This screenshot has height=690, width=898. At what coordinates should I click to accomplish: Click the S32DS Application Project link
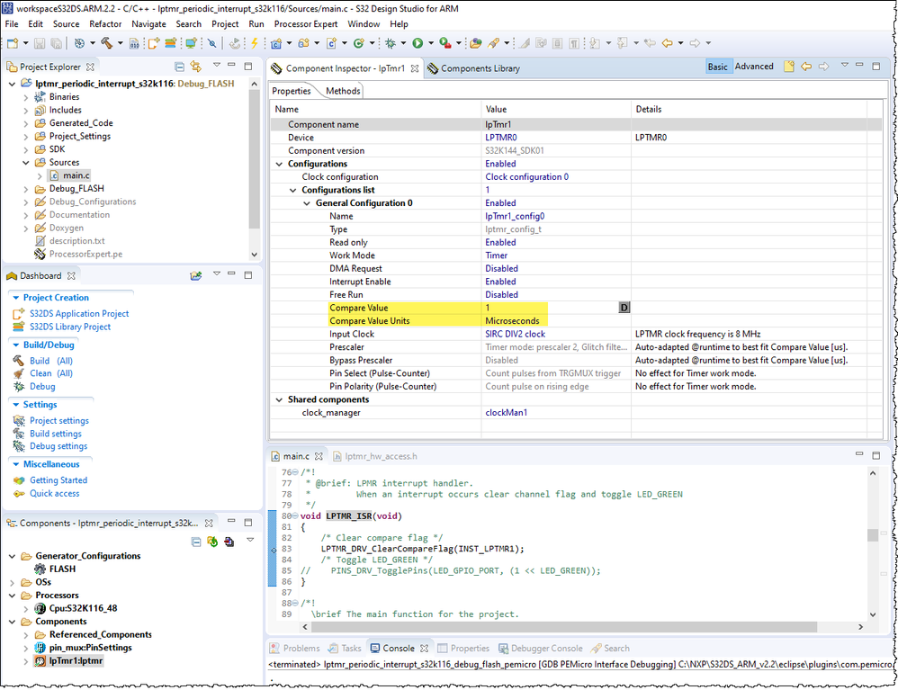pyautogui.click(x=79, y=313)
